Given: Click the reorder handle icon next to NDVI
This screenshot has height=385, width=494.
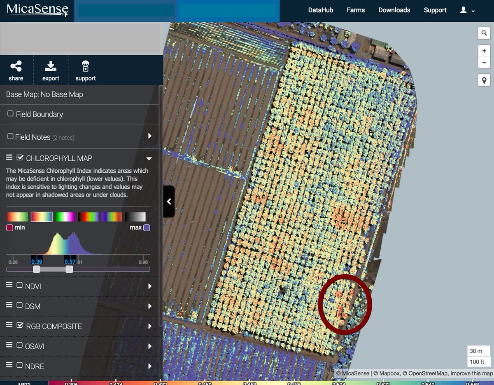Looking at the screenshot, I should click(9, 286).
